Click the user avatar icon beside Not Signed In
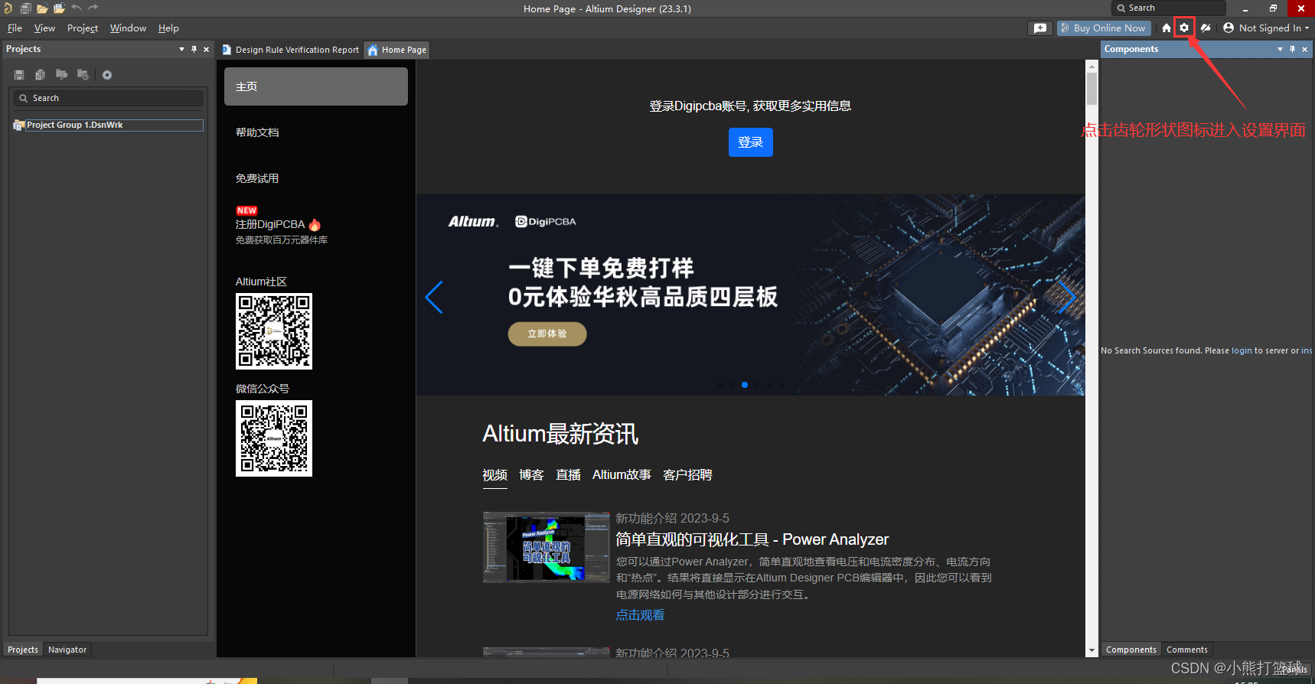The width and height of the screenshot is (1315, 684). [1229, 28]
